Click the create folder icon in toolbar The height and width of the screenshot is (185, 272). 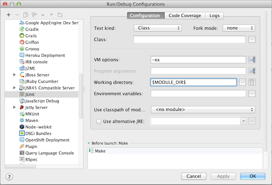coord(60,15)
